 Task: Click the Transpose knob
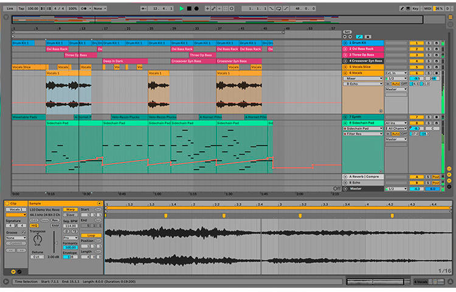37,240
